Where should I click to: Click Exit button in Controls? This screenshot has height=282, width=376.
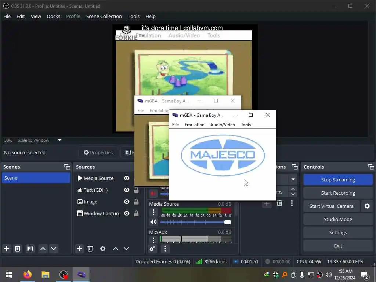338,246
